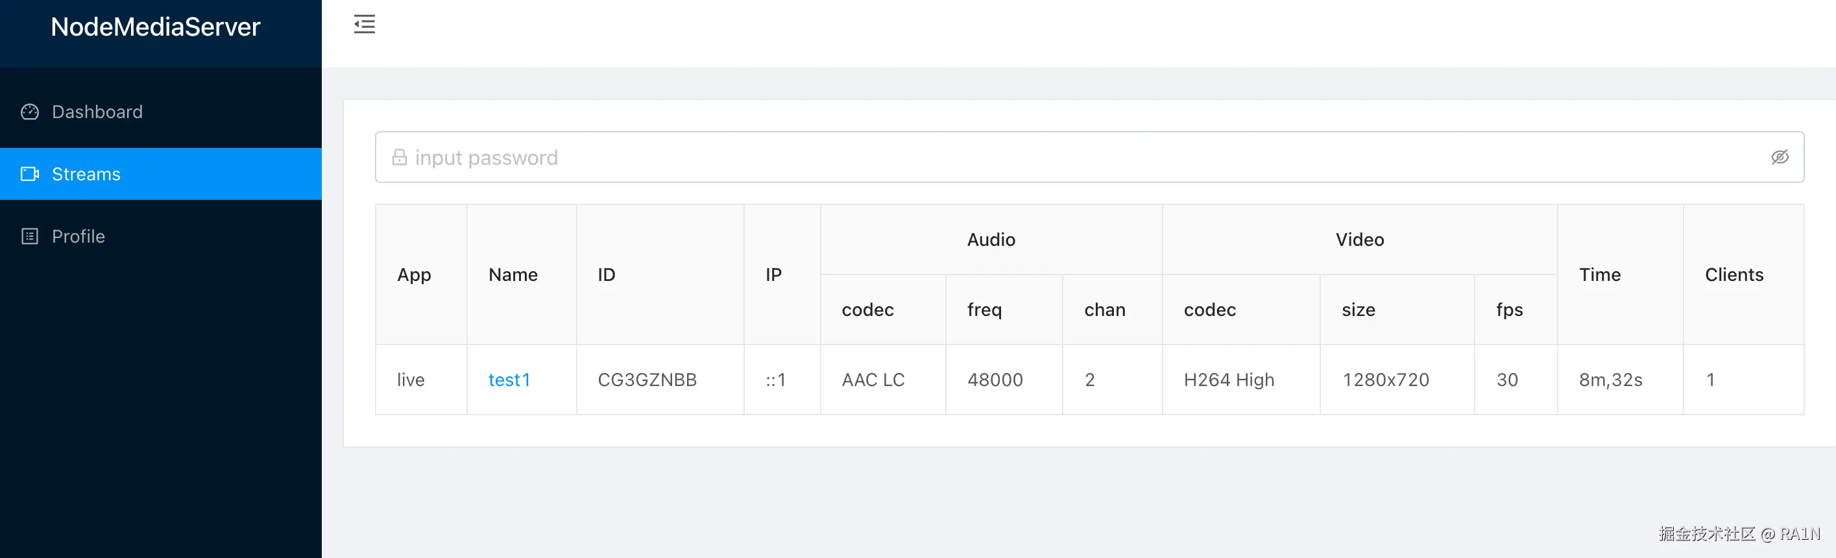Select the Streams menu item
Screen dimensions: 1836x558
pos(86,174)
